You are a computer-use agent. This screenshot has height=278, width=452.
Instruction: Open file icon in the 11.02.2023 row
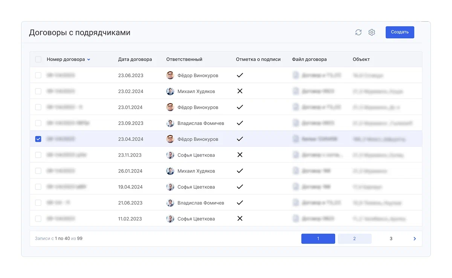tap(296, 218)
